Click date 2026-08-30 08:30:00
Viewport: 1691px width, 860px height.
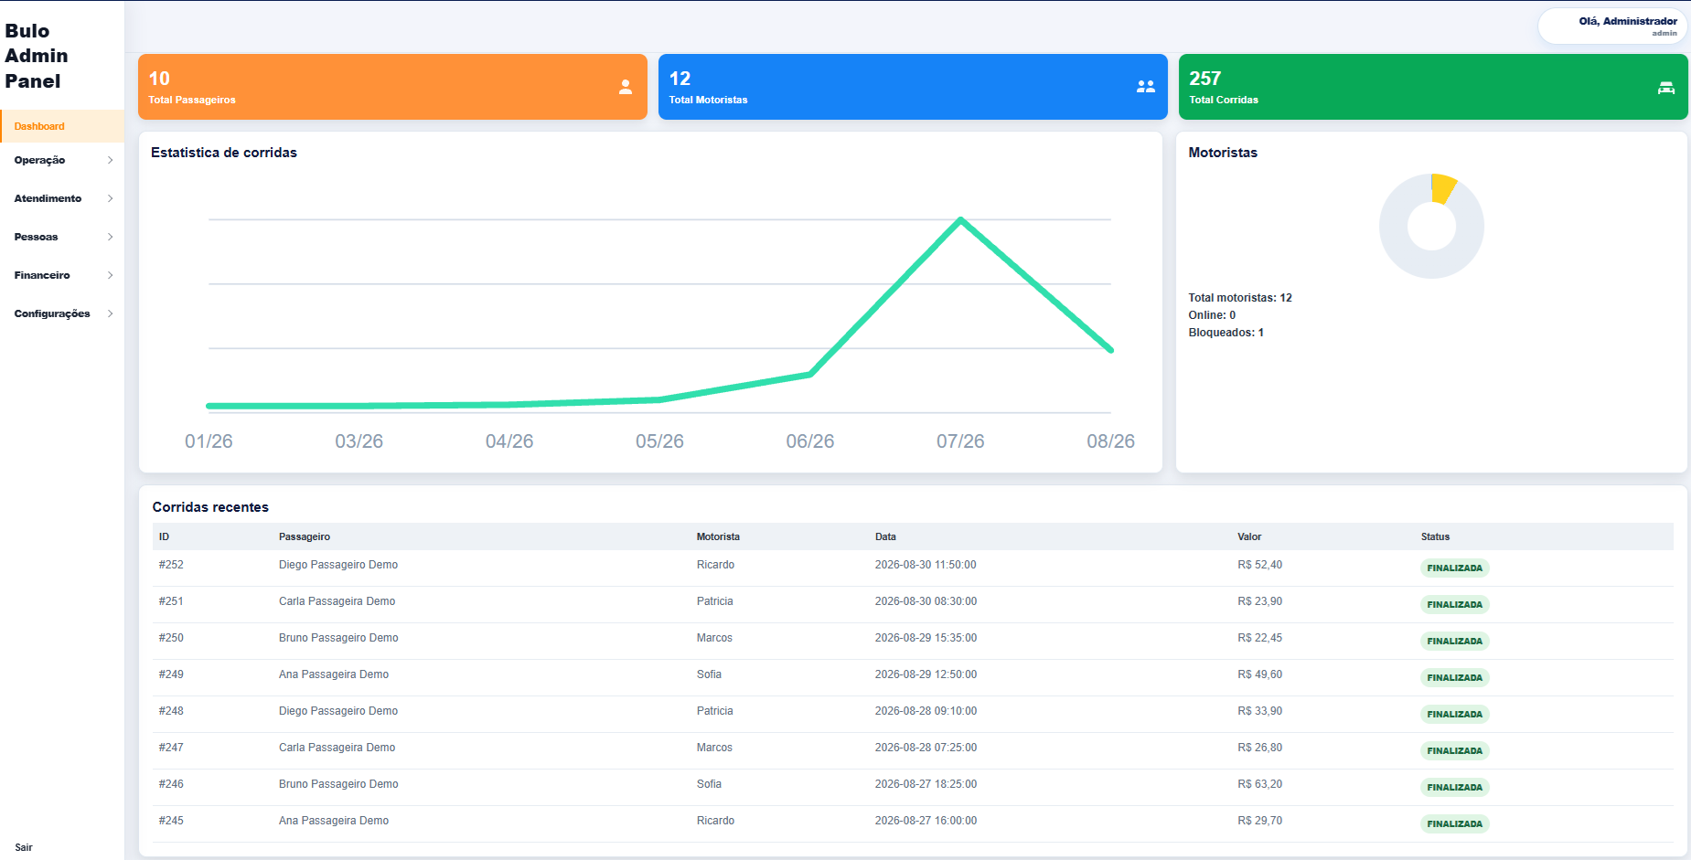pyautogui.click(x=926, y=601)
